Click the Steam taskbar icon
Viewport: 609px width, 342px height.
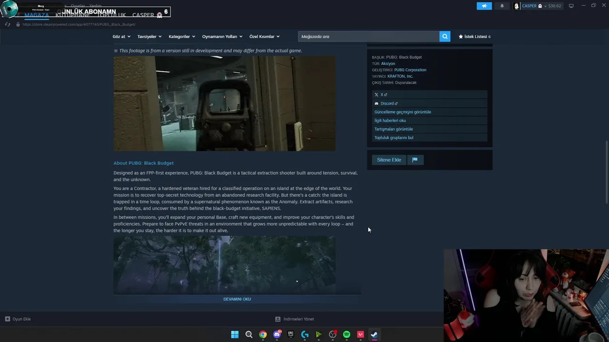tap(374, 334)
